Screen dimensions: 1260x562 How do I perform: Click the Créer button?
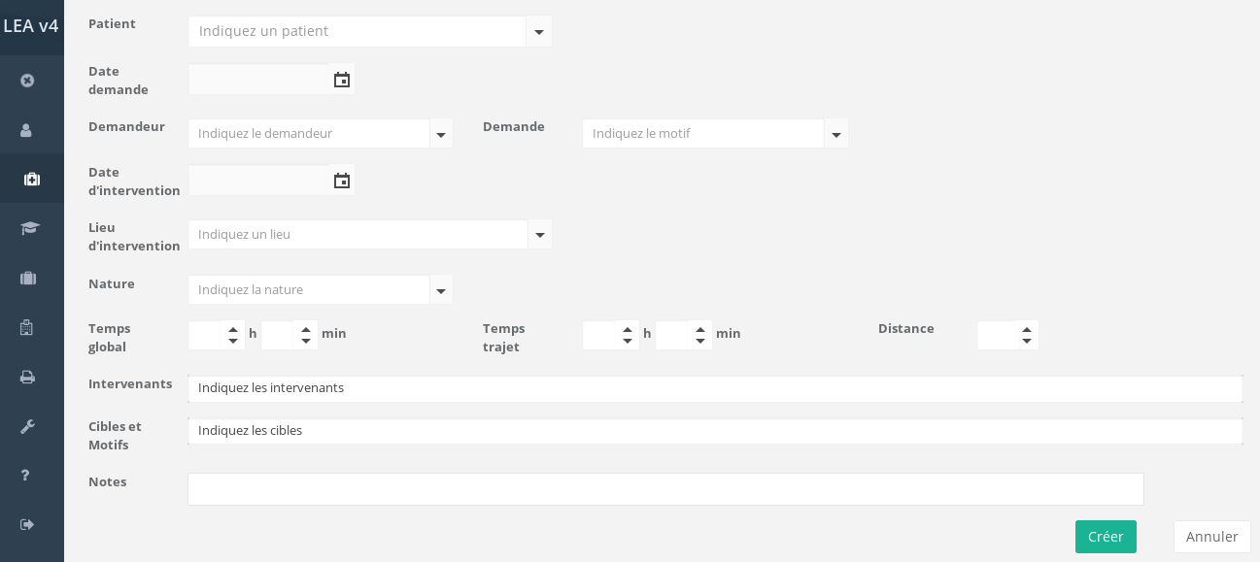pos(1106,537)
